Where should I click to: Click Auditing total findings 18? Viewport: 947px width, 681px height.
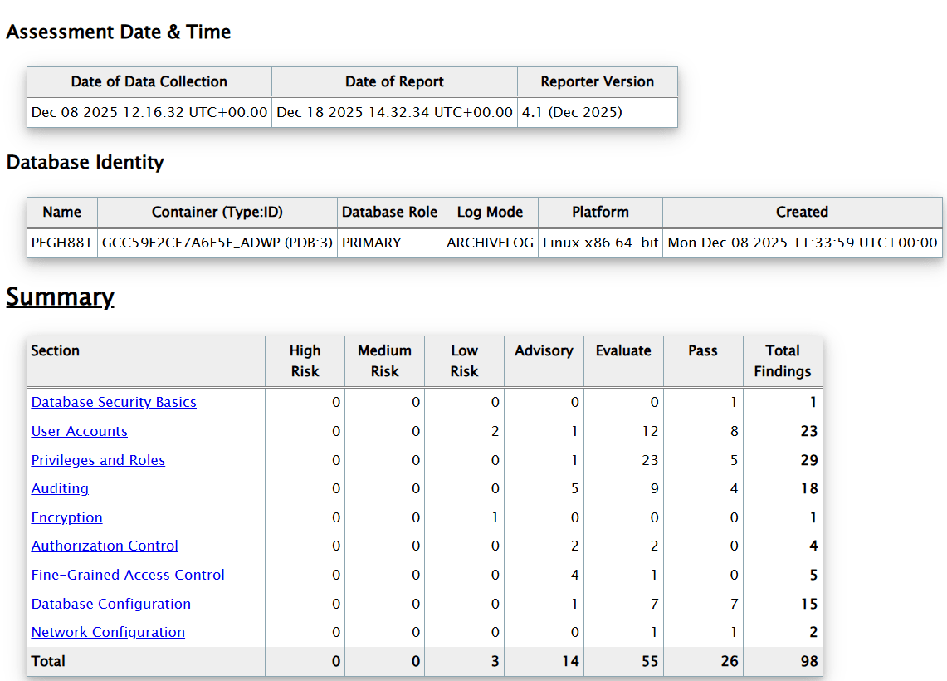pos(809,488)
